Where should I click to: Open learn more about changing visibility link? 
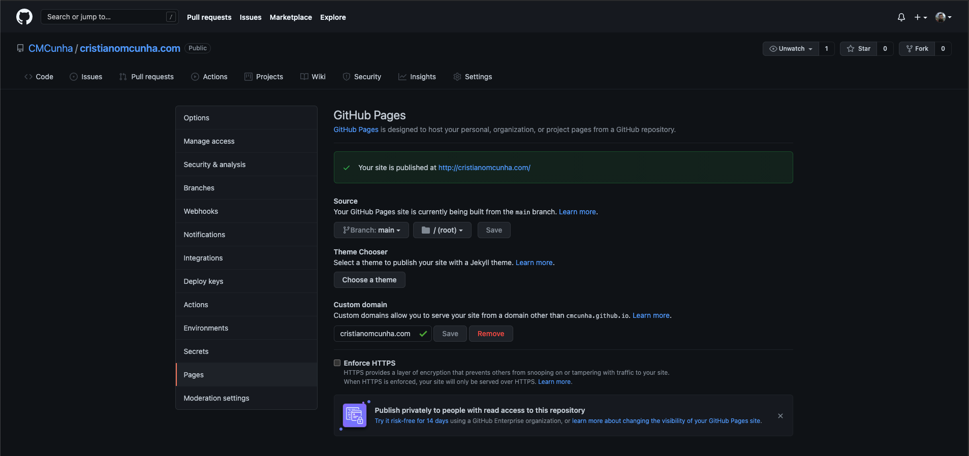(666, 421)
